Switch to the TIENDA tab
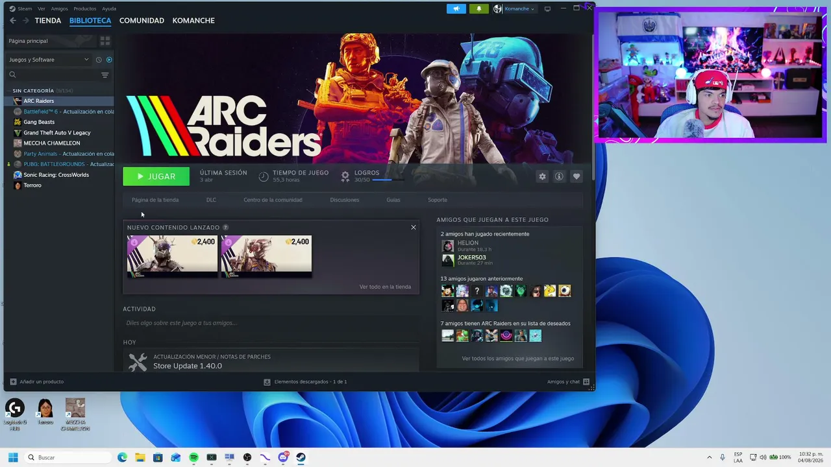 [48, 21]
